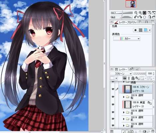
Task: Reset canvas rotation in navigator
Action: click(x=144, y=17)
